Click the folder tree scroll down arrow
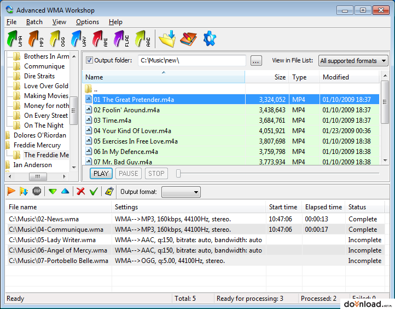The height and width of the screenshot is (309, 395). (x=74, y=167)
